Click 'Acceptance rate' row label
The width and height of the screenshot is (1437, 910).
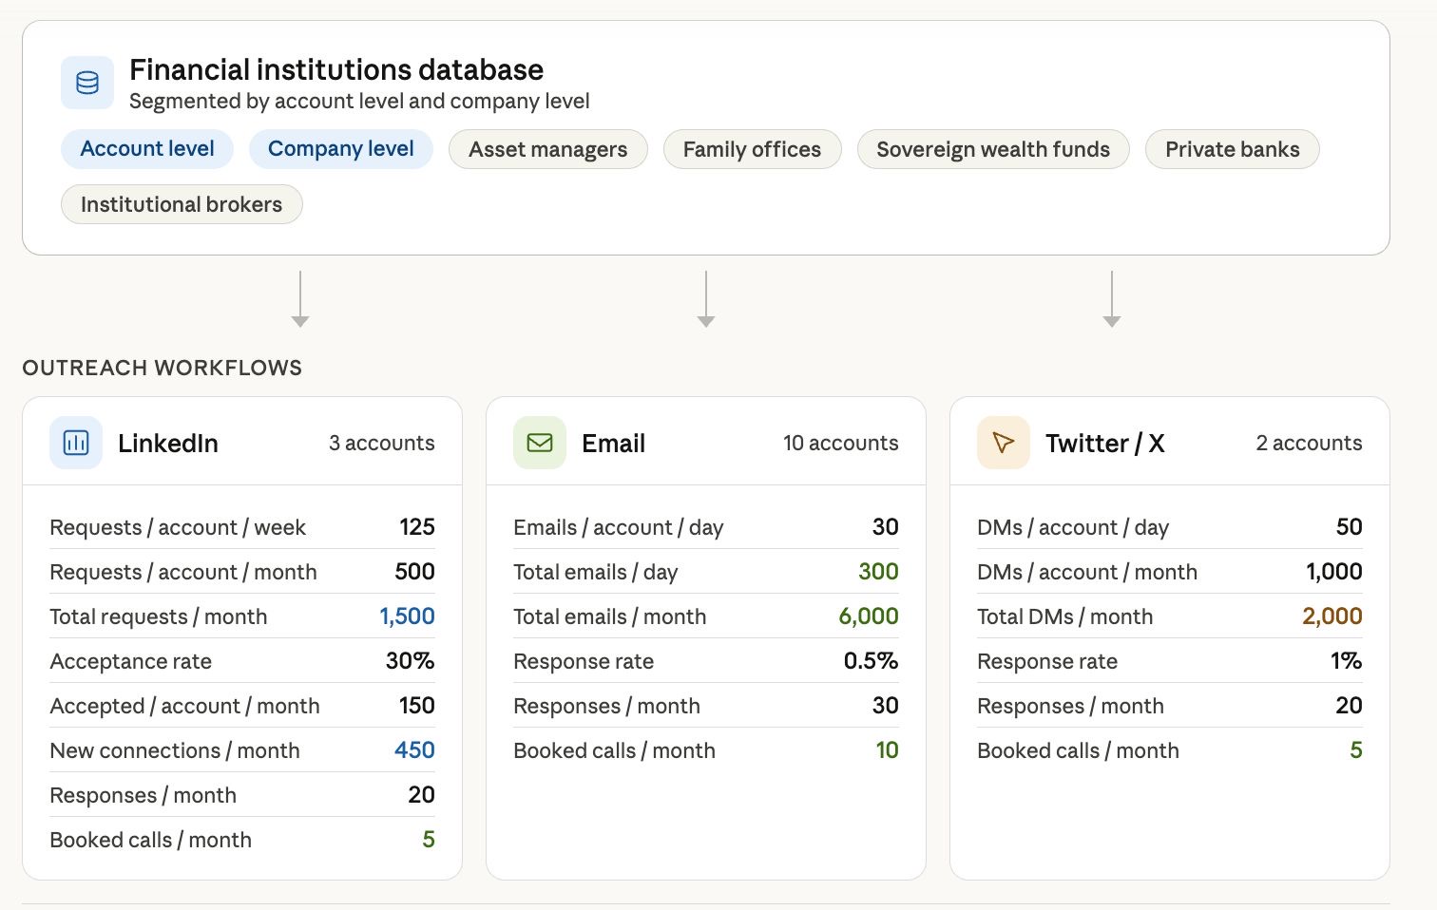(x=131, y=661)
